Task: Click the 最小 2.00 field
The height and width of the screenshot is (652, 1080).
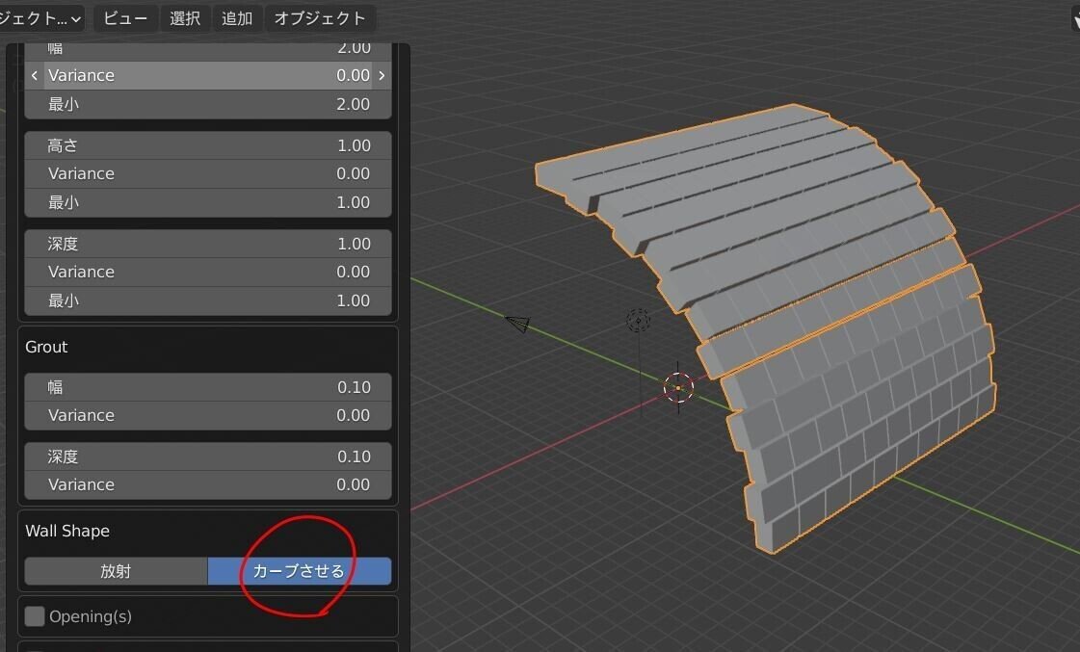Action: pos(208,105)
